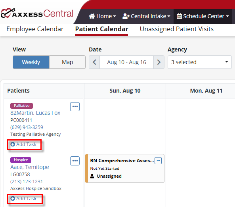
Task: Open the Home dropdown menu
Action: (102, 16)
